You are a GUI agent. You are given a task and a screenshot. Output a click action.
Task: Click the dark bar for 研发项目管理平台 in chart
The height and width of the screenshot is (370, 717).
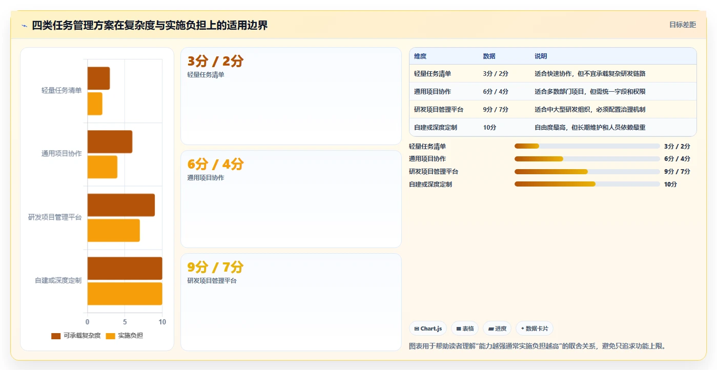click(x=121, y=205)
